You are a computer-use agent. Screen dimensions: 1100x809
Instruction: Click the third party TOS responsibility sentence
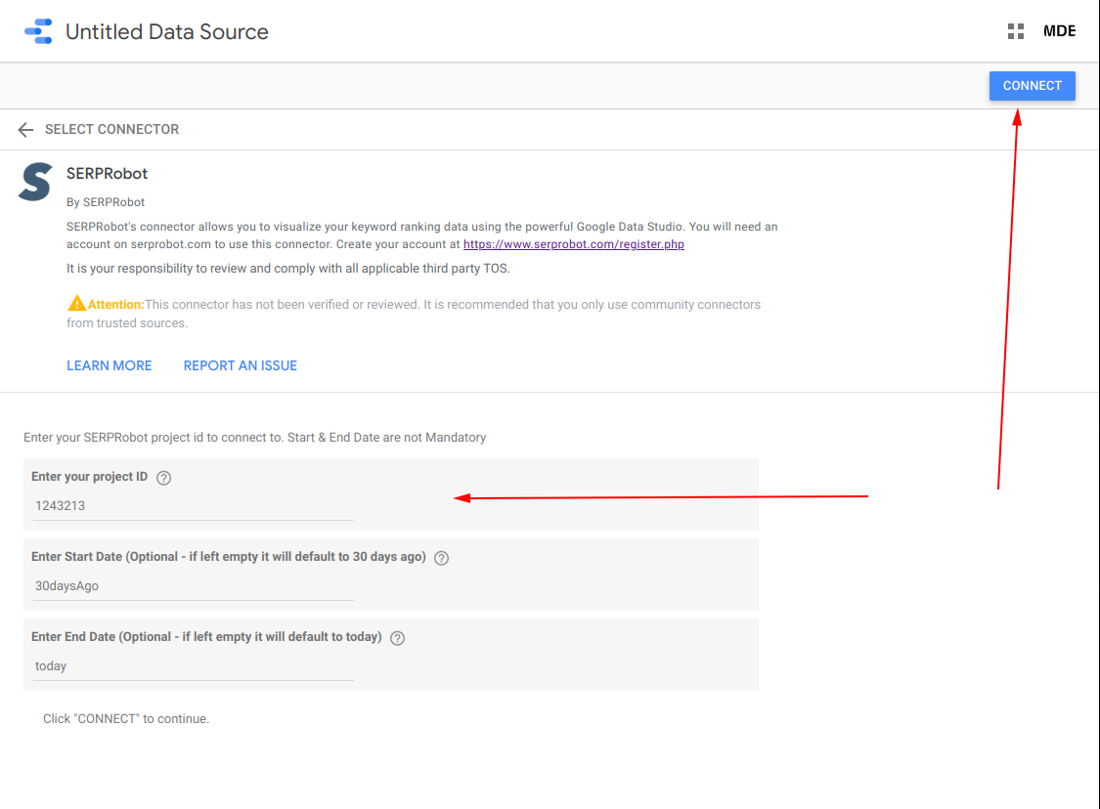pos(288,269)
